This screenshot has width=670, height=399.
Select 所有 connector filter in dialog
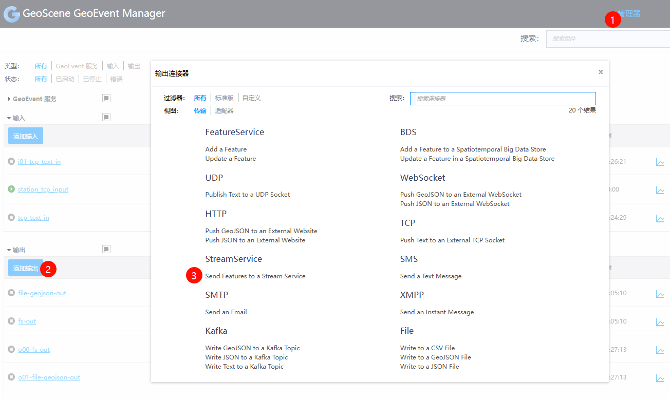(200, 98)
